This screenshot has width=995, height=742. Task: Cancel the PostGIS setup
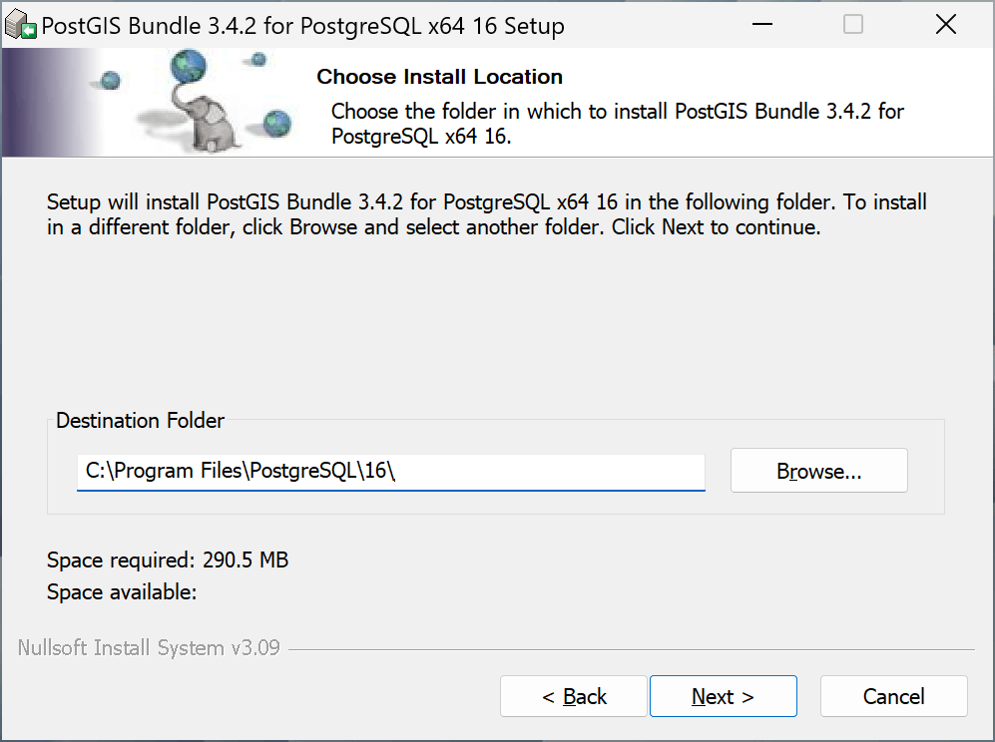(893, 696)
